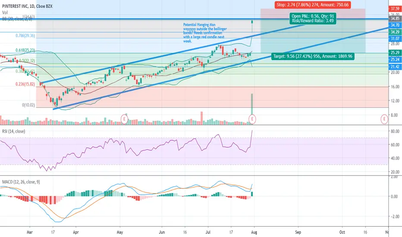Click the 16.00 price scale value
The width and height of the screenshot is (402, 237).
pos(395,87)
